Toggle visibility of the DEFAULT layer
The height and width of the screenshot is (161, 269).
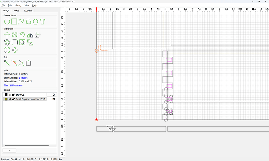10,94
